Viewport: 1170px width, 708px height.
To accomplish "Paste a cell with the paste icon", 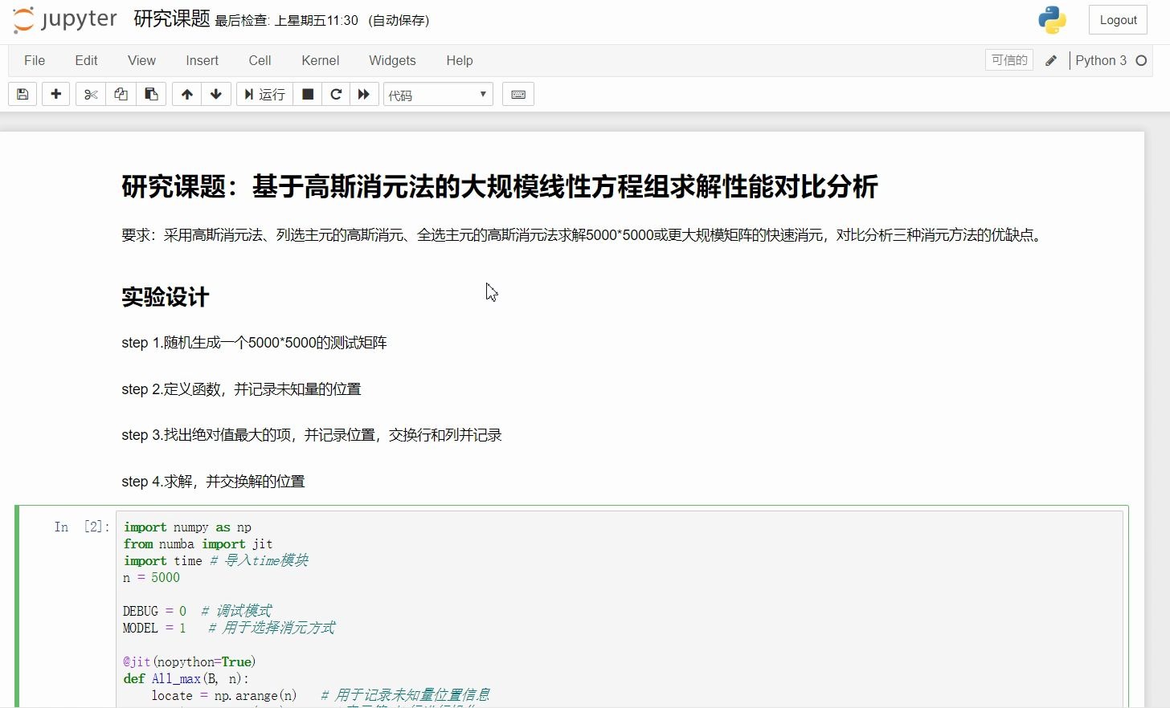I will (x=151, y=94).
